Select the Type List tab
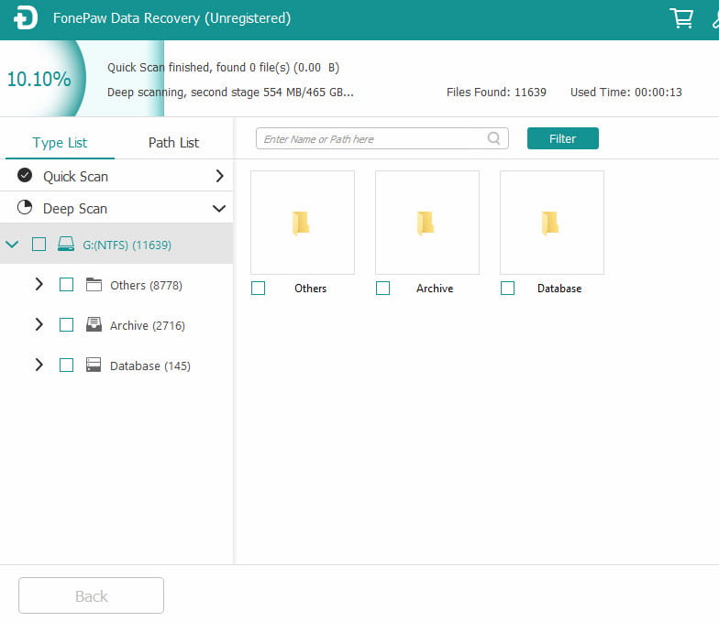This screenshot has width=719, height=622. click(60, 143)
